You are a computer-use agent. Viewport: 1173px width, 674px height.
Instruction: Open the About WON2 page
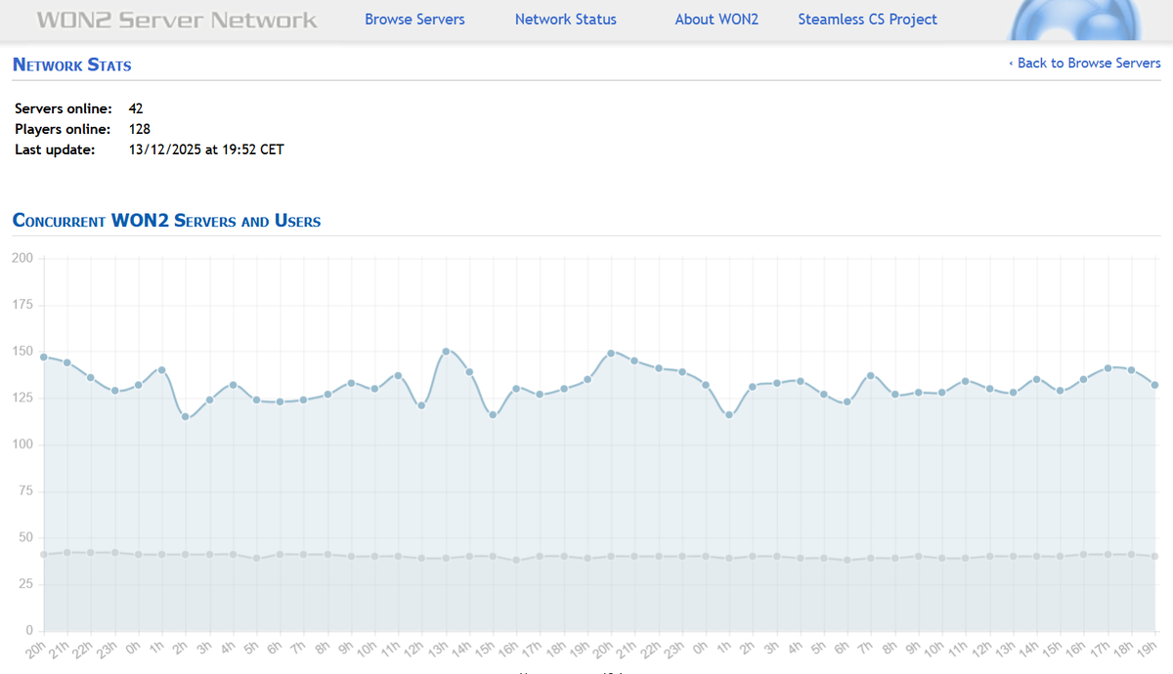(717, 19)
